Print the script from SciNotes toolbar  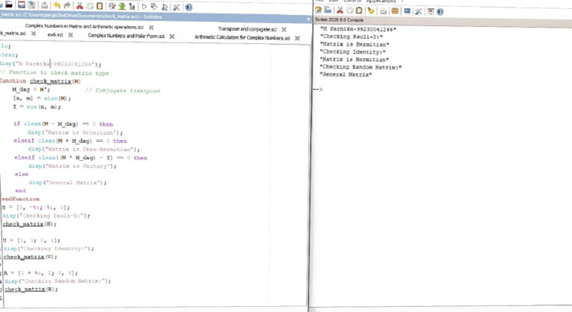44,6
